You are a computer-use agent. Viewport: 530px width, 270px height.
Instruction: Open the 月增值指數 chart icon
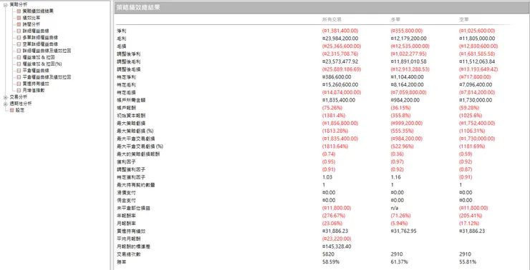coord(19,90)
